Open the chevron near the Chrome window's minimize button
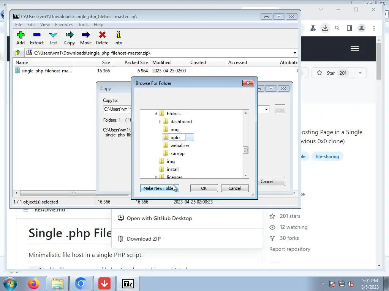This screenshot has width=389, height=291. tap(321, 9)
